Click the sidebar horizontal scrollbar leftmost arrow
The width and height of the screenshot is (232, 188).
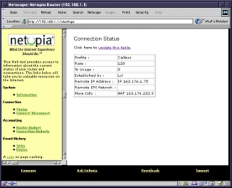pyautogui.click(x=4, y=163)
